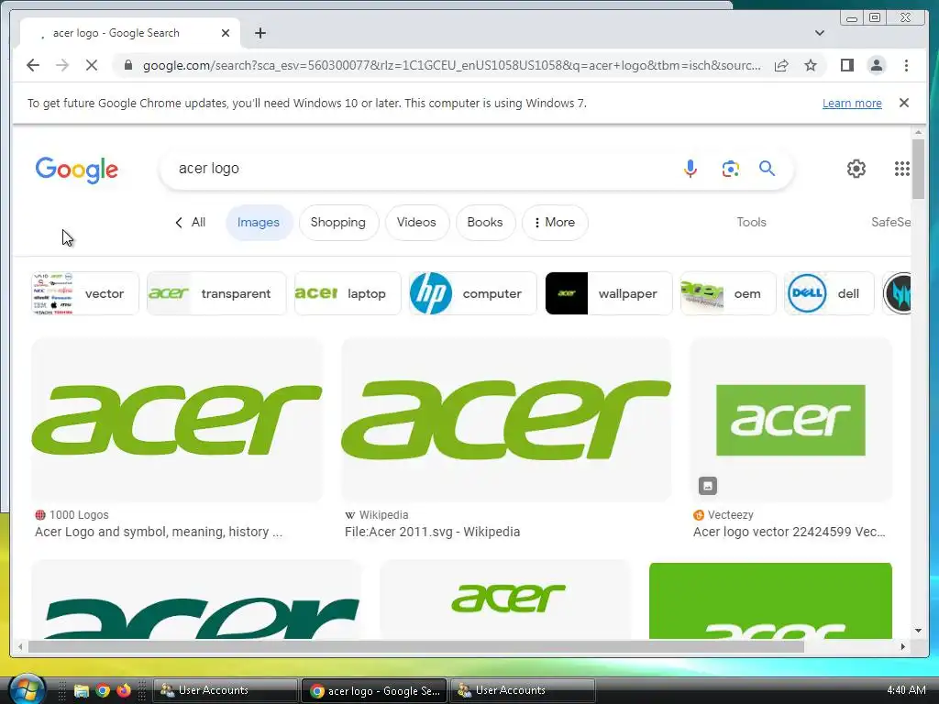
Task: Switch to first User Accounts taskbar window
Action: (225, 690)
